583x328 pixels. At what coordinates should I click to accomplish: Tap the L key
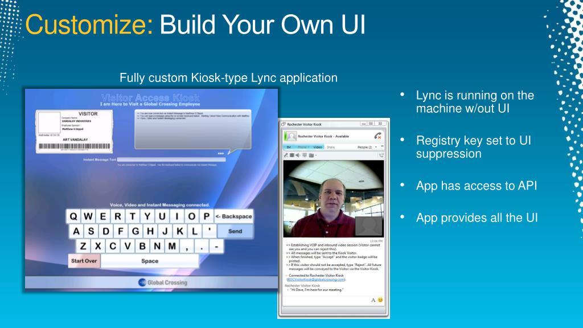pos(195,231)
